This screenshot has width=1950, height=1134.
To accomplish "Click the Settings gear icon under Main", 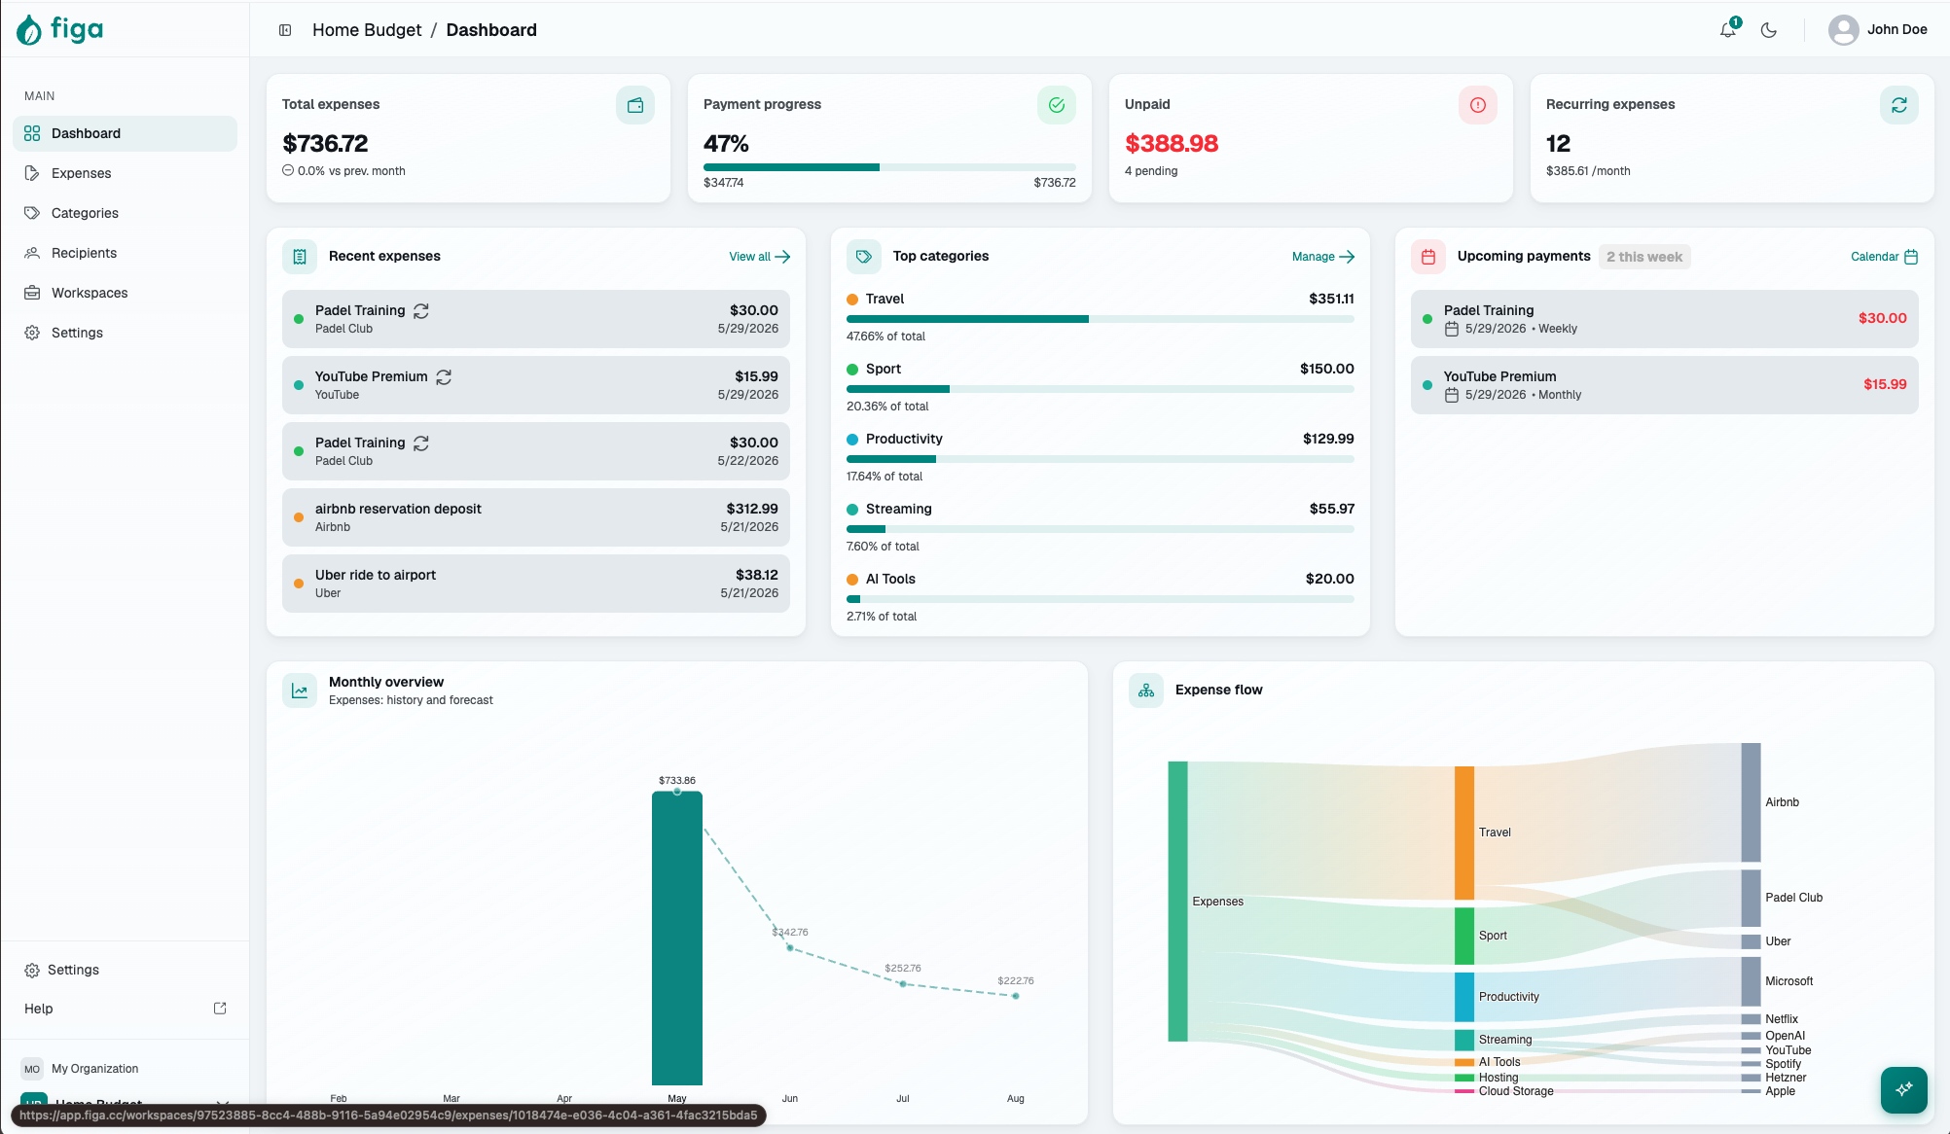I will pos(32,333).
